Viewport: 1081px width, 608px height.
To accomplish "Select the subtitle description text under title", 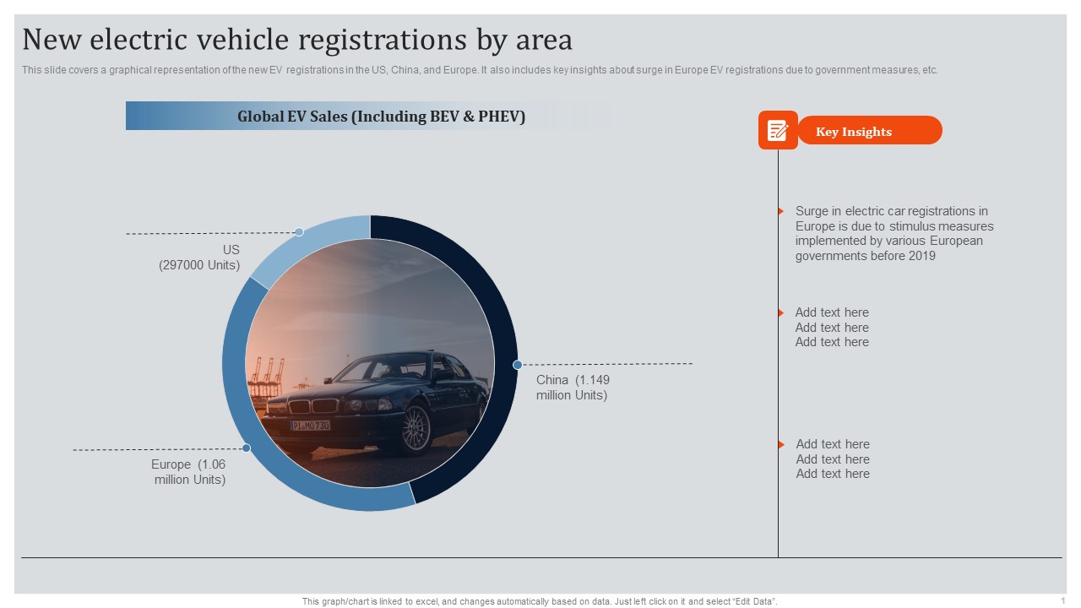I will [x=480, y=70].
